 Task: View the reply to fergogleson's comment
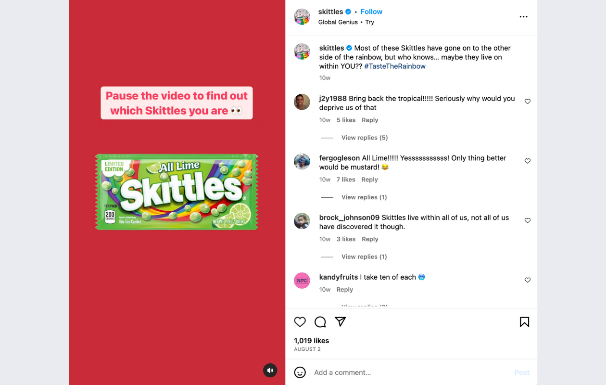point(364,197)
